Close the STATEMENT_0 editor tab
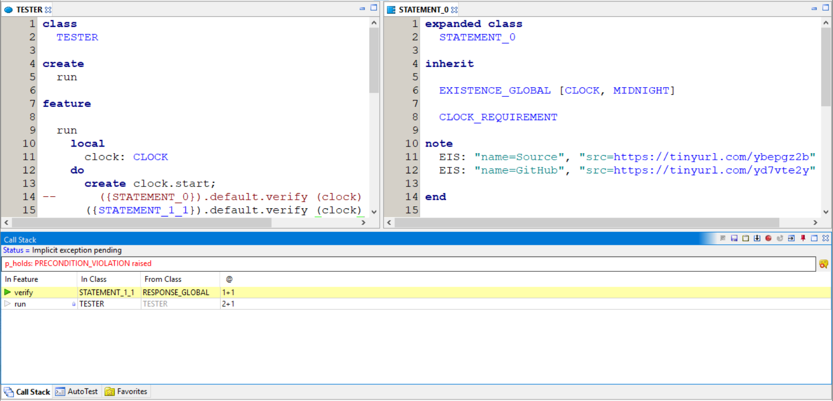 (454, 10)
